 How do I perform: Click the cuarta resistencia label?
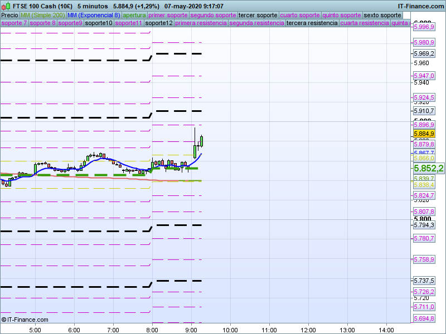(x=364, y=23)
